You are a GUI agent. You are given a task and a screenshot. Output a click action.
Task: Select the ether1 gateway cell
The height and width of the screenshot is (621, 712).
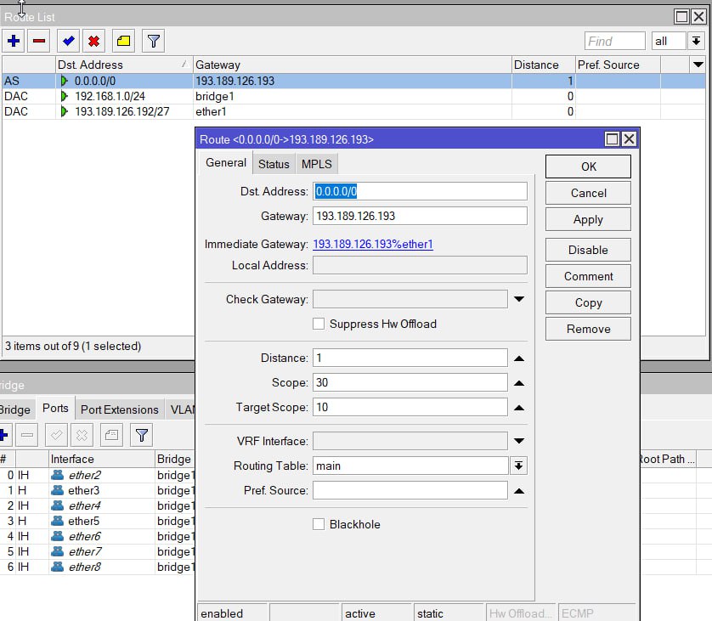point(352,111)
